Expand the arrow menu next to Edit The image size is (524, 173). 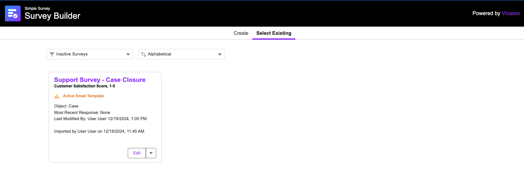click(x=151, y=153)
